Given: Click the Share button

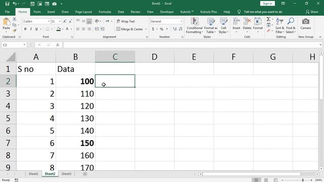Looking at the screenshot, I should [312, 12].
